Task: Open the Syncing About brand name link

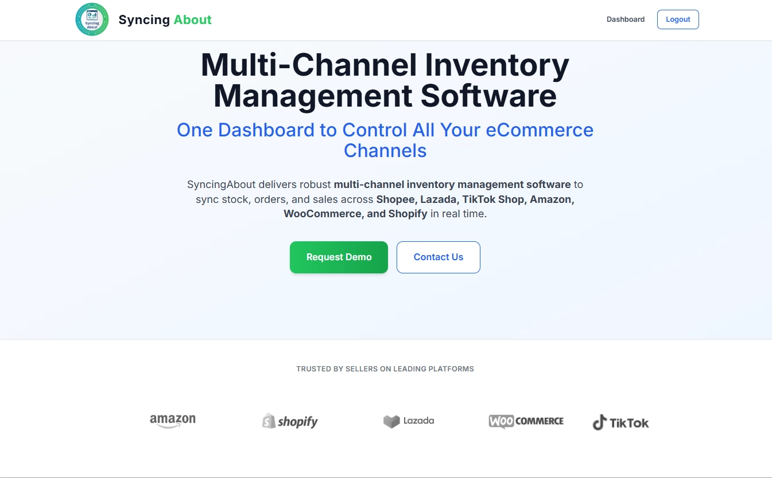Action: (165, 19)
